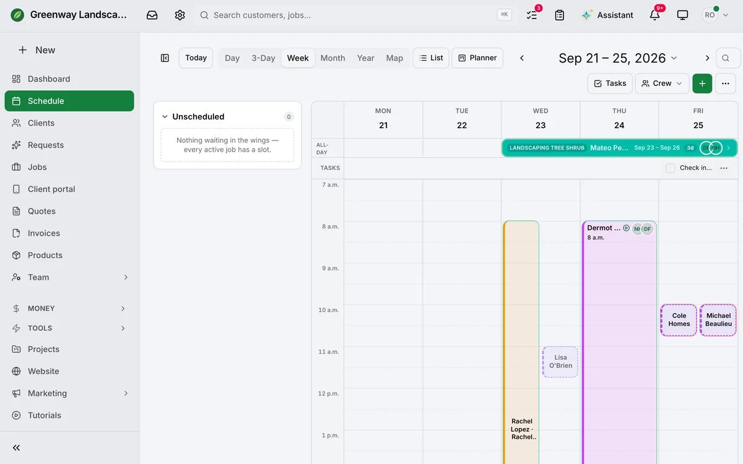
Task: Open notifications bell with 9+ badge
Action: tap(655, 15)
